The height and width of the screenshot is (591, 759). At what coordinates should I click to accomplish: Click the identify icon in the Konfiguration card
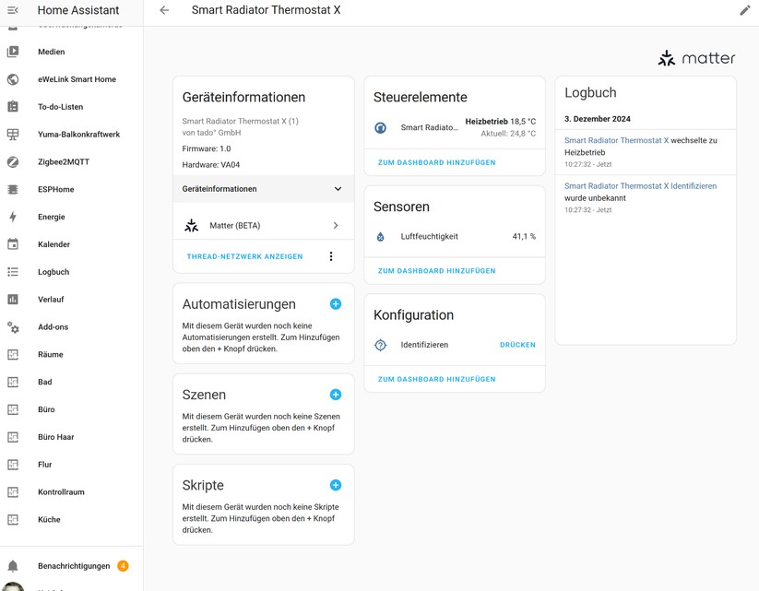click(x=379, y=345)
